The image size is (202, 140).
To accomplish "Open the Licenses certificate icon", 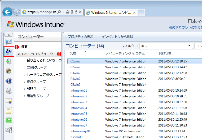I will [x=9, y=101].
